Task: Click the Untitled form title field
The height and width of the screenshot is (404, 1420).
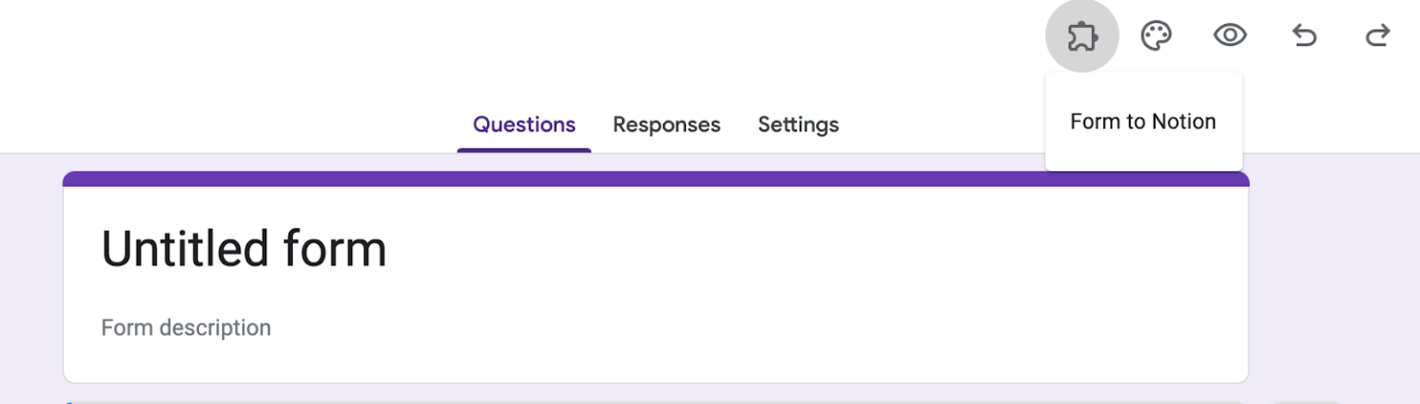Action: tap(244, 249)
